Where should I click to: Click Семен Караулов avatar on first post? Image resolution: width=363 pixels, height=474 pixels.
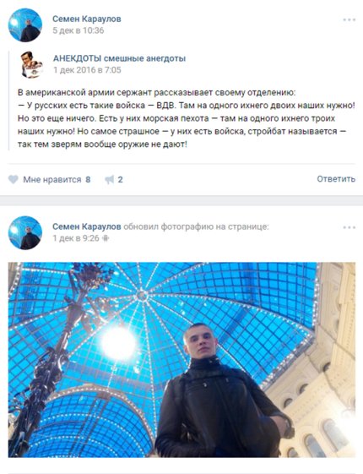pyautogui.click(x=25, y=25)
